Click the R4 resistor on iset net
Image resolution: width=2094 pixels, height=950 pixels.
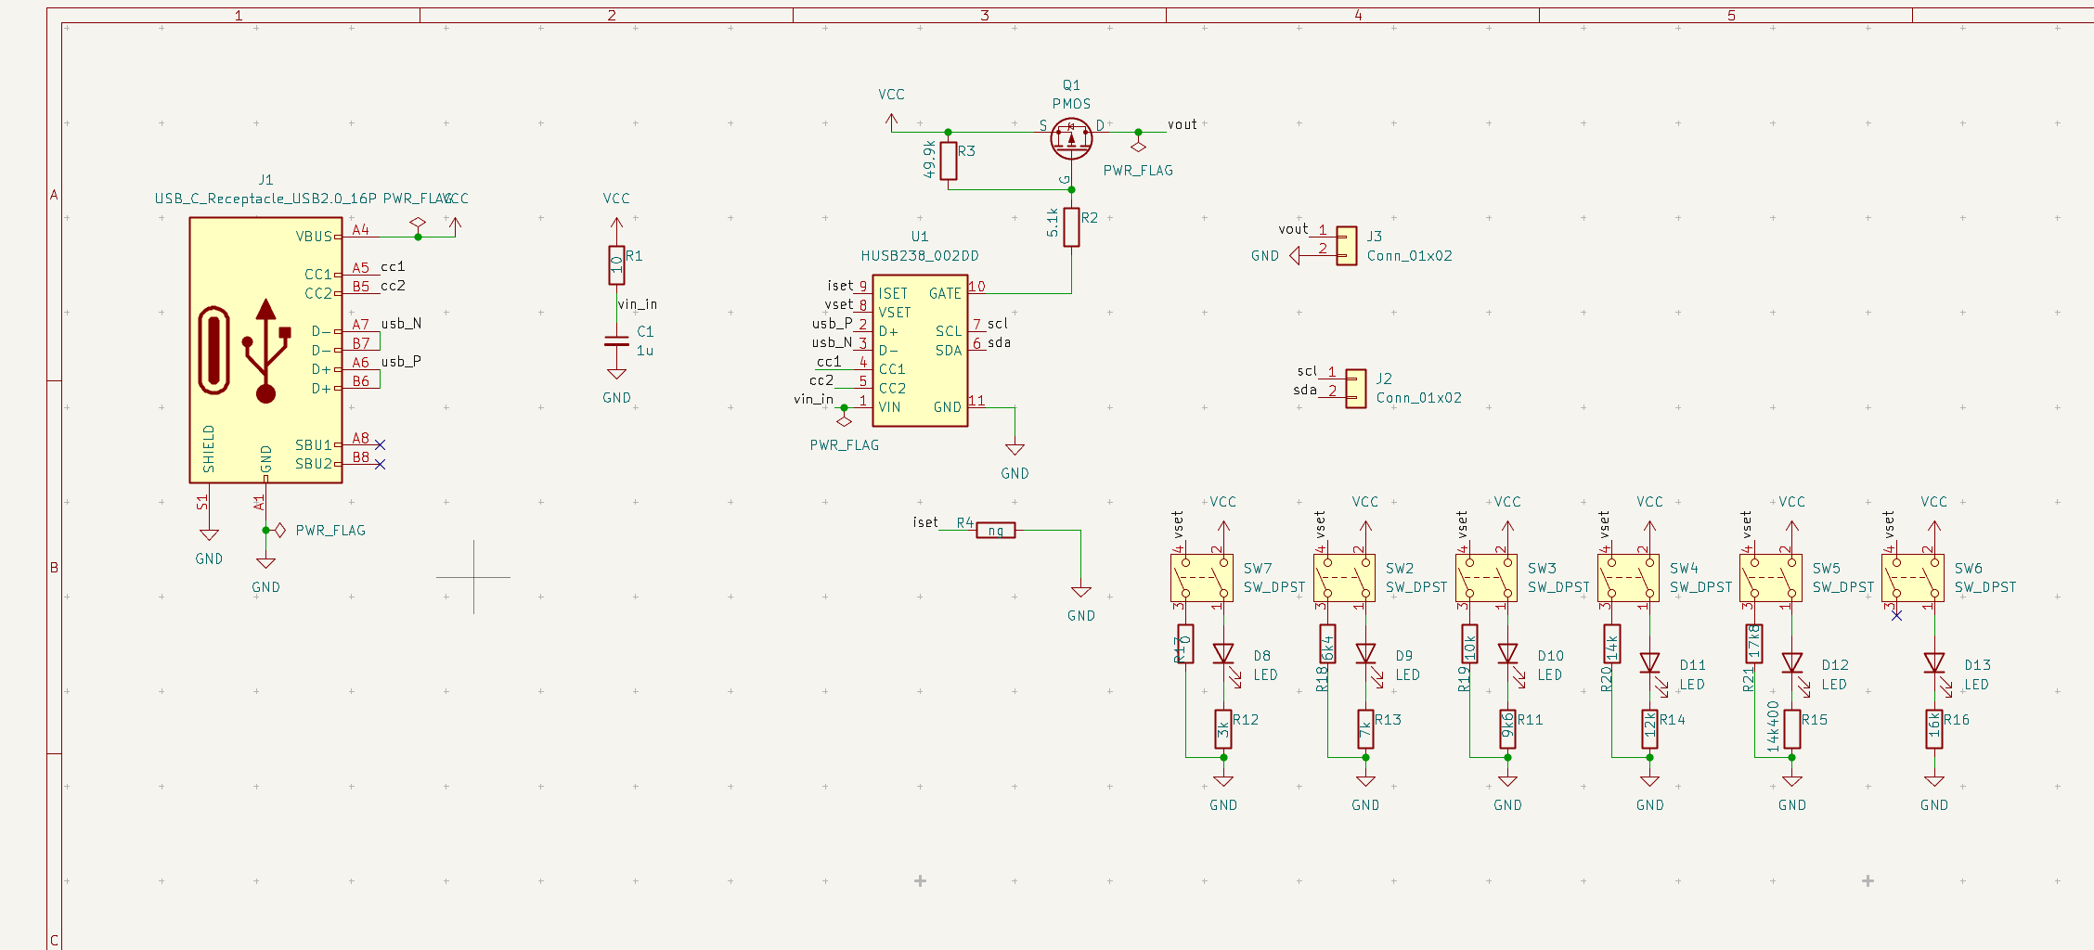click(x=995, y=531)
